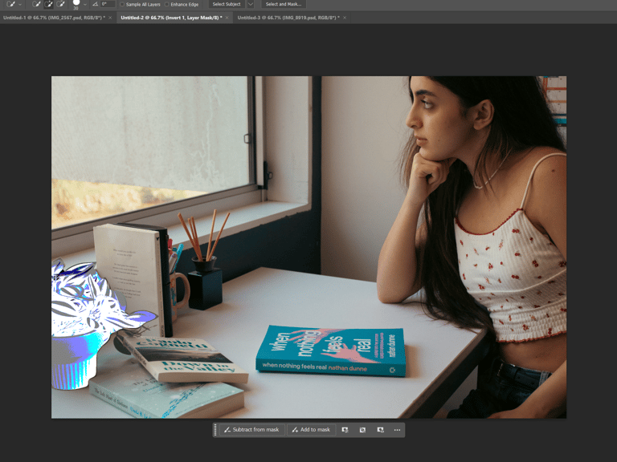Image resolution: width=617 pixels, height=462 pixels.
Task: Close the Untitled-1 document tab
Action: pos(110,18)
